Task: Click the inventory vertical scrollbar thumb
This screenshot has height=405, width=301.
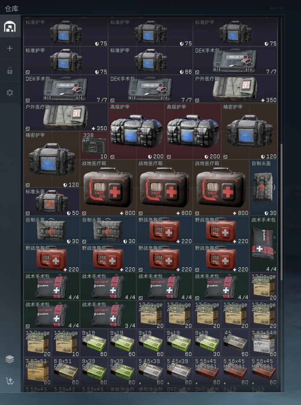Action: pyautogui.click(x=282, y=212)
